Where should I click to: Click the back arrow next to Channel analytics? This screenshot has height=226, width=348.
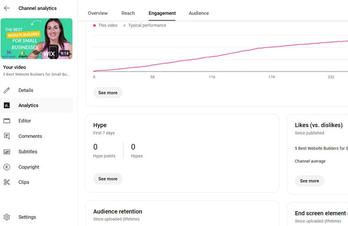tap(7, 8)
